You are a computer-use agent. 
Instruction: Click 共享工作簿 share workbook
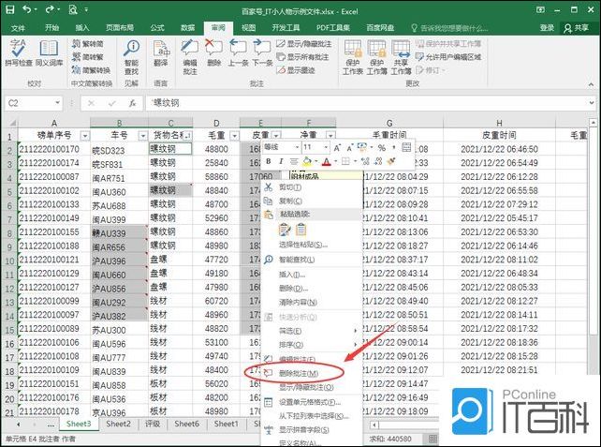(401, 57)
